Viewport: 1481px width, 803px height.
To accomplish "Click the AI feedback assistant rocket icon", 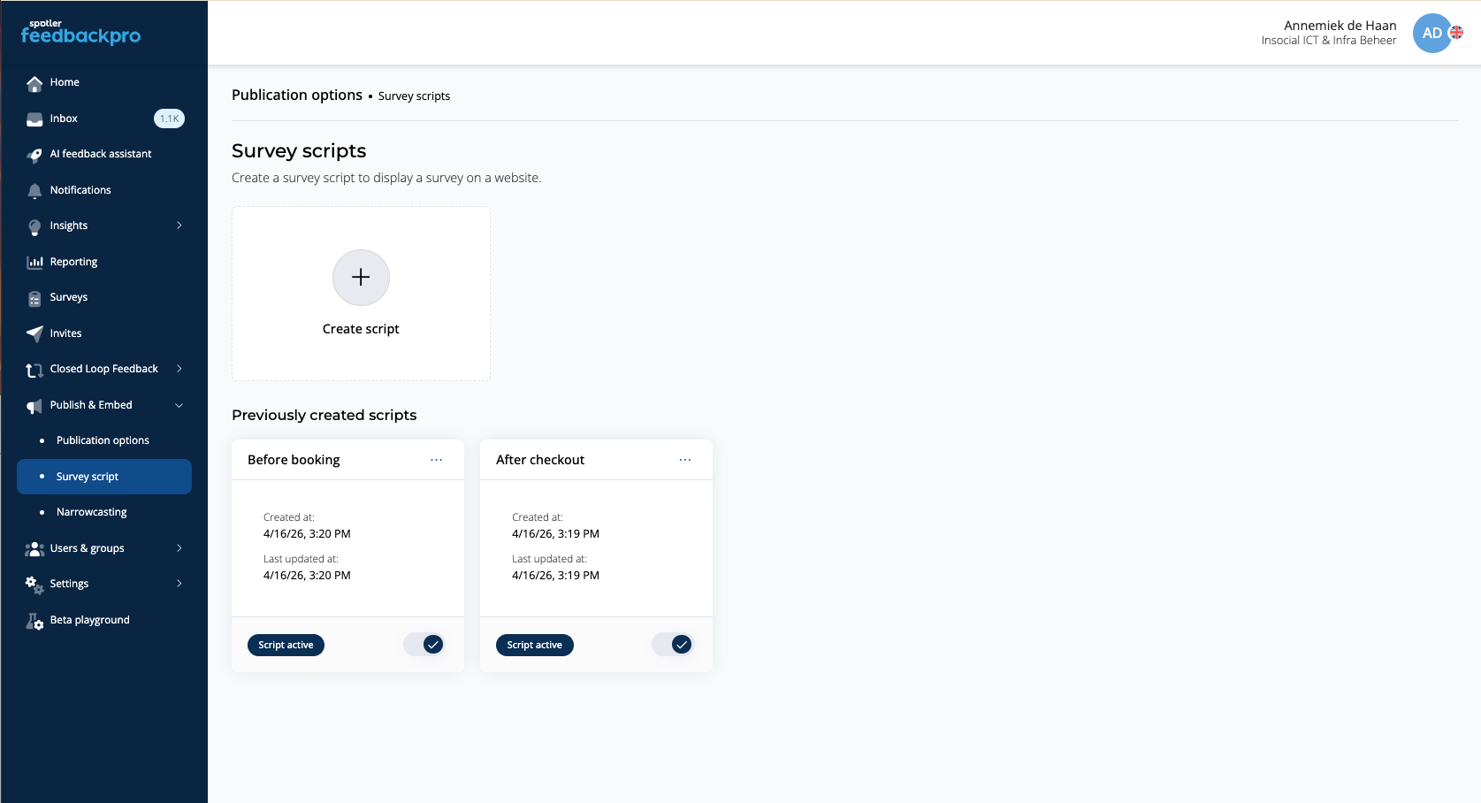I will pyautogui.click(x=34, y=155).
